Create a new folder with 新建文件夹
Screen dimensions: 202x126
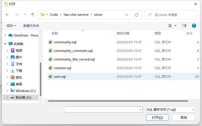(31, 26)
